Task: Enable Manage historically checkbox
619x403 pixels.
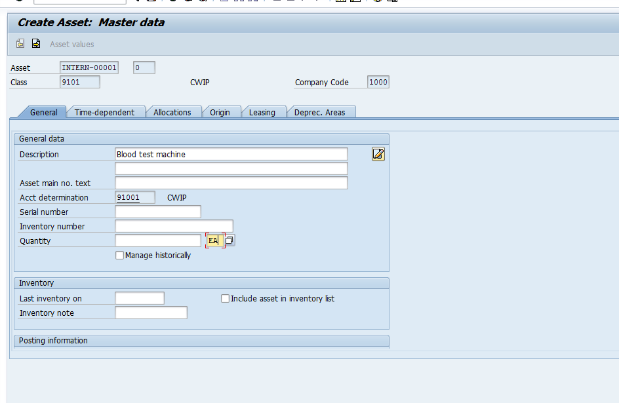Action: click(119, 255)
